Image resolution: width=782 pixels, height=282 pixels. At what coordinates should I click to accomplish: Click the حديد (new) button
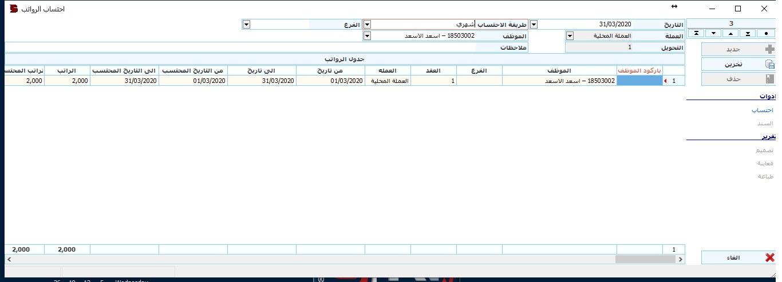738,50
